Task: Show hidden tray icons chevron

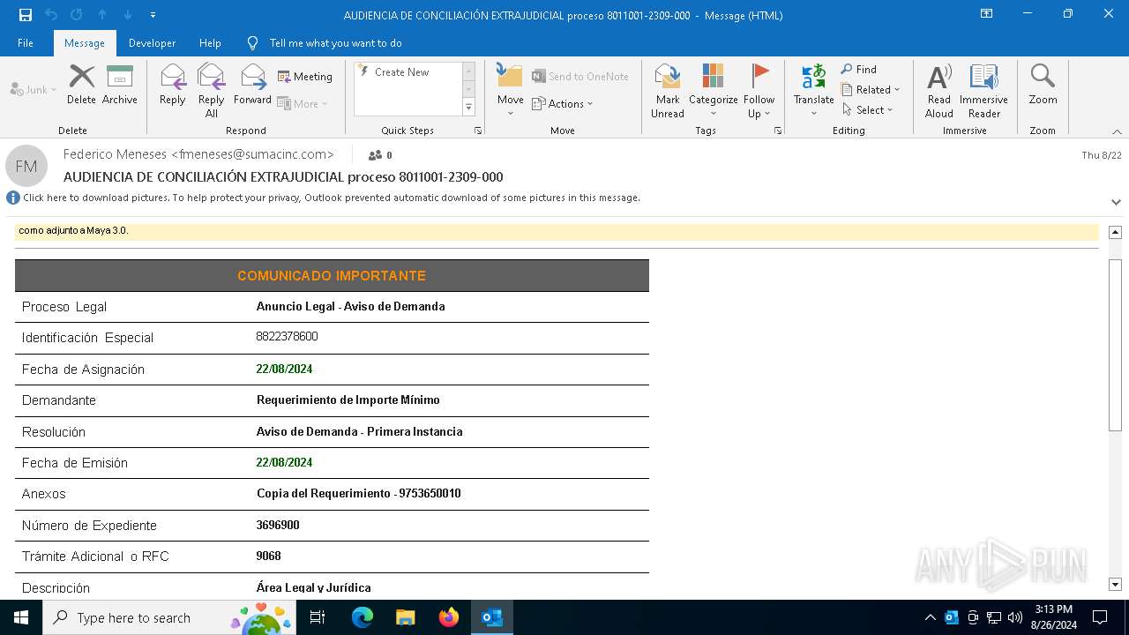Action: coord(930,617)
